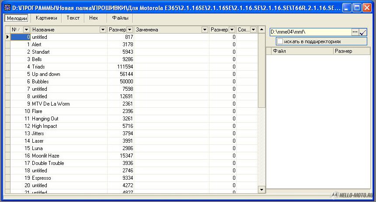The height and width of the screenshot is (202, 376).
Task: Open the Картинки tab
Action: tap(46, 18)
